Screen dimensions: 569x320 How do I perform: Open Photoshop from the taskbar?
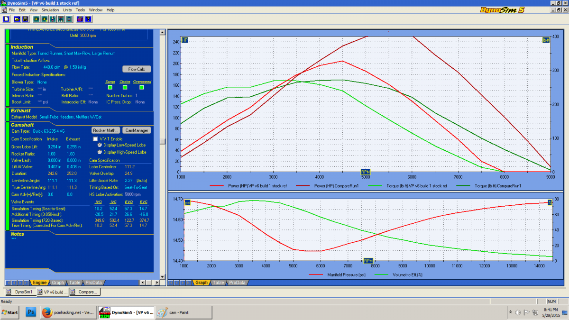click(x=31, y=312)
